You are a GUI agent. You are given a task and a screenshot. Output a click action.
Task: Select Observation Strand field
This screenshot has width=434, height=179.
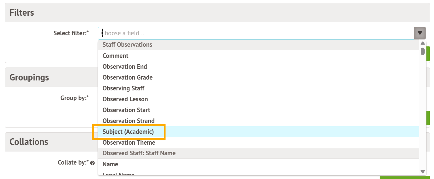[x=128, y=121]
